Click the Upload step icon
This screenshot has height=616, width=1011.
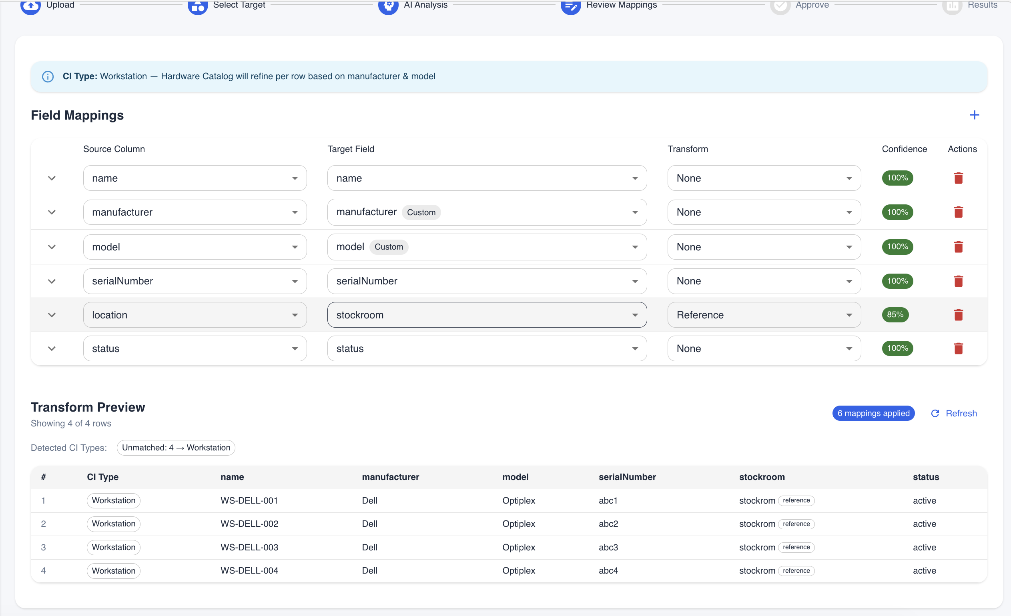(x=31, y=6)
